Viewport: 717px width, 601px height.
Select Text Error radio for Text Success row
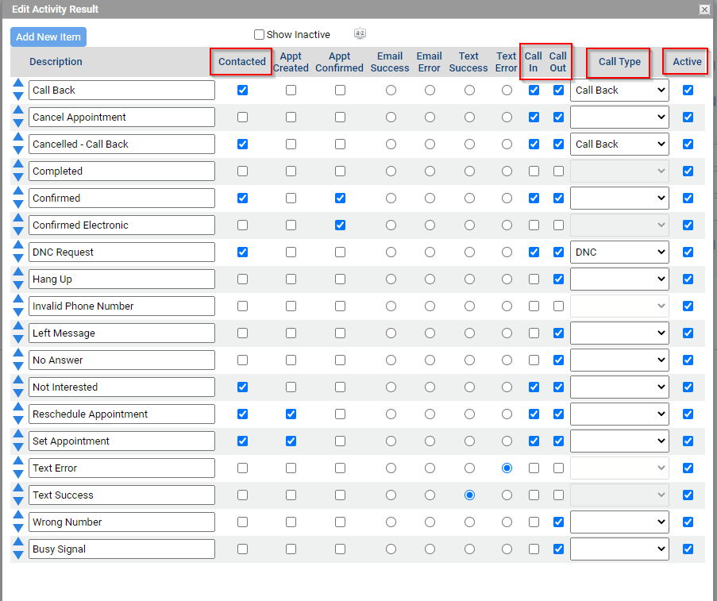(507, 495)
